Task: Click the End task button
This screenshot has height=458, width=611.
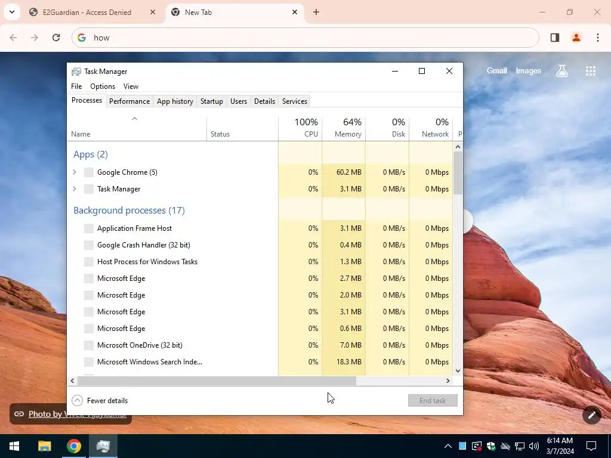Action: 433,400
